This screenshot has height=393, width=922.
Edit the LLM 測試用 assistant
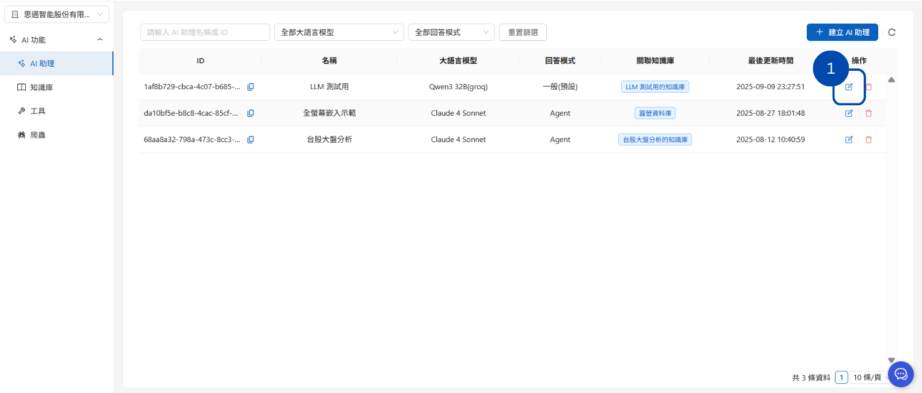pos(849,87)
